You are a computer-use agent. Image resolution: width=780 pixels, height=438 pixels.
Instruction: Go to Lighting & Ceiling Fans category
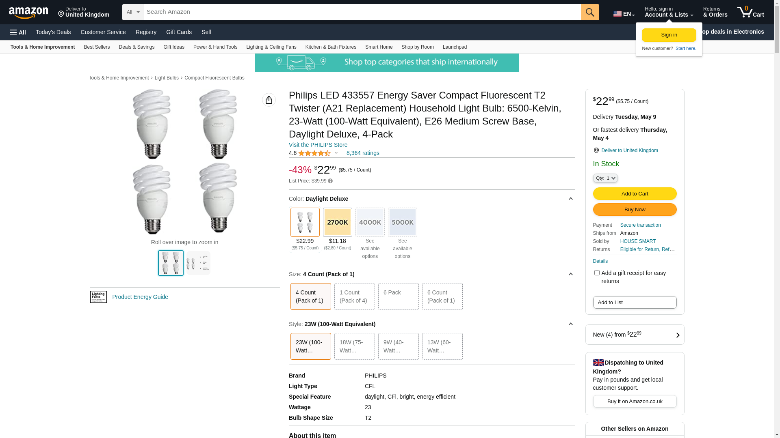click(x=271, y=47)
